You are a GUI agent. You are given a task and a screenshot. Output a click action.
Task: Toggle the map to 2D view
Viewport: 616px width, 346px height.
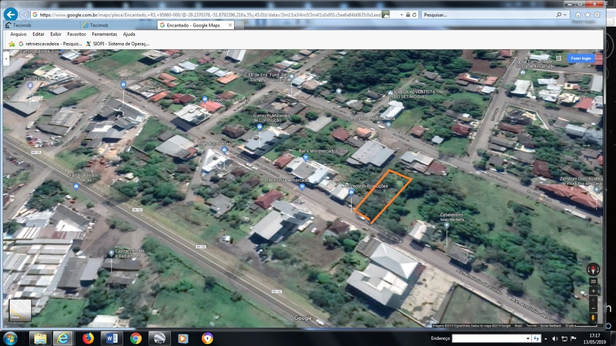click(x=593, y=281)
